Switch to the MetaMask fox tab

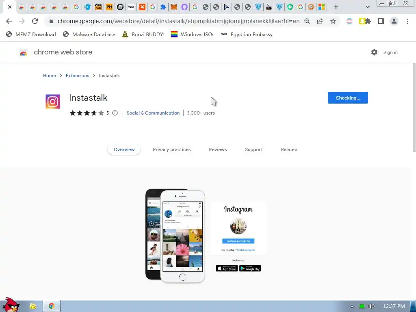point(174,7)
